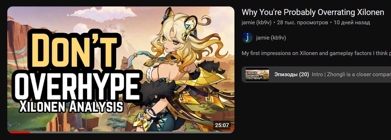Click the description starting 'My first impressions on Xilonen'
Viewport: 391px width, 140px height.
point(316,53)
